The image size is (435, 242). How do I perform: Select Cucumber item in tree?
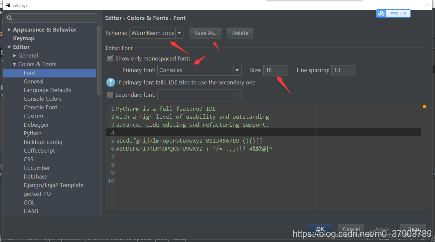(37, 168)
